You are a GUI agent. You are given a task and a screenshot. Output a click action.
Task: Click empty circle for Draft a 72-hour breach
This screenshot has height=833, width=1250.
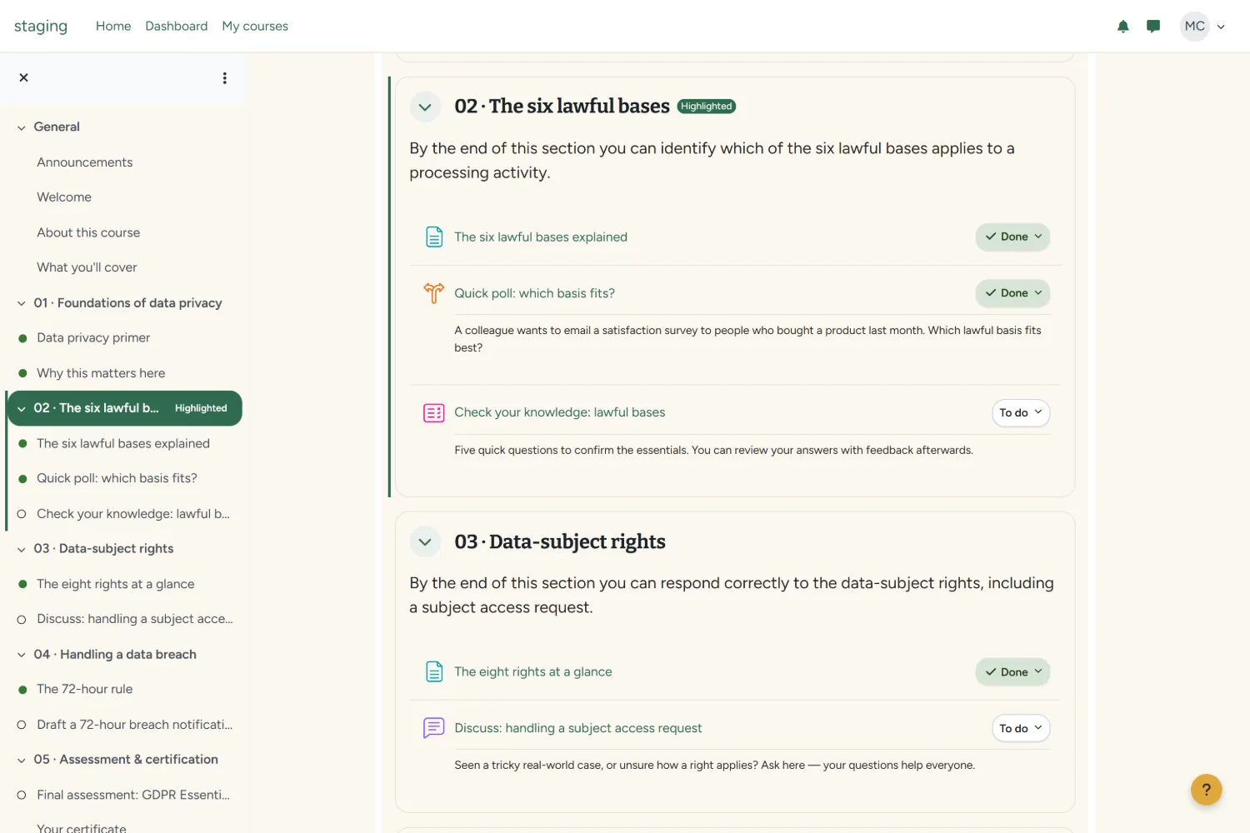(x=22, y=725)
